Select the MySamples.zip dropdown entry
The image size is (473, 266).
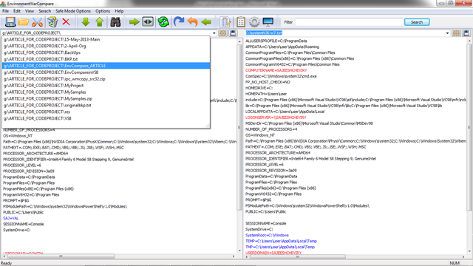pyautogui.click(x=106, y=98)
